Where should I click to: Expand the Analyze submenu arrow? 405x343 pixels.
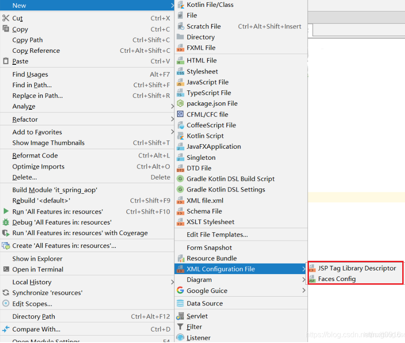(x=172, y=106)
